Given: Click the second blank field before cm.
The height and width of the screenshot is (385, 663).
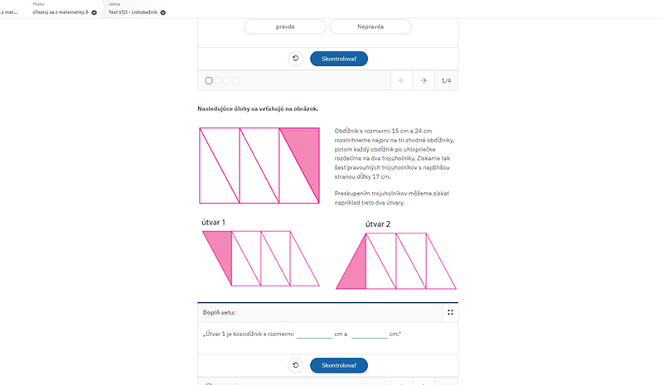Looking at the screenshot, I should (370, 334).
